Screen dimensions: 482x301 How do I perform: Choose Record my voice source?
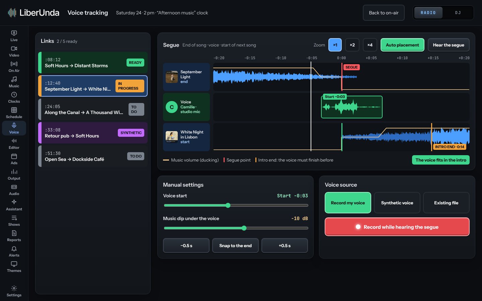(348, 203)
